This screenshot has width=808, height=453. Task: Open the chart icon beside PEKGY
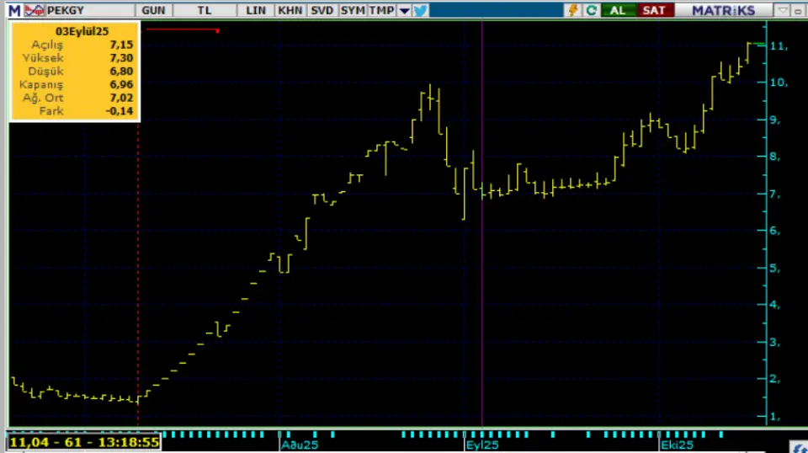(x=33, y=10)
